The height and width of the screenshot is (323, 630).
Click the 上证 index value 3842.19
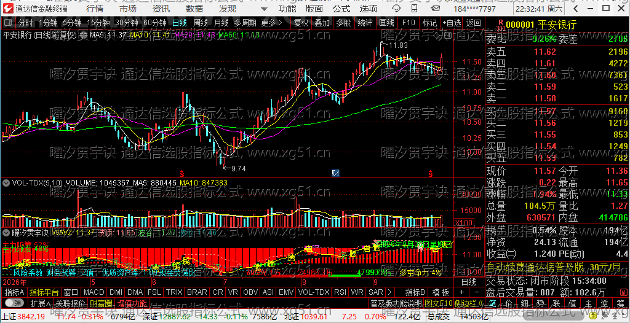[30, 316]
